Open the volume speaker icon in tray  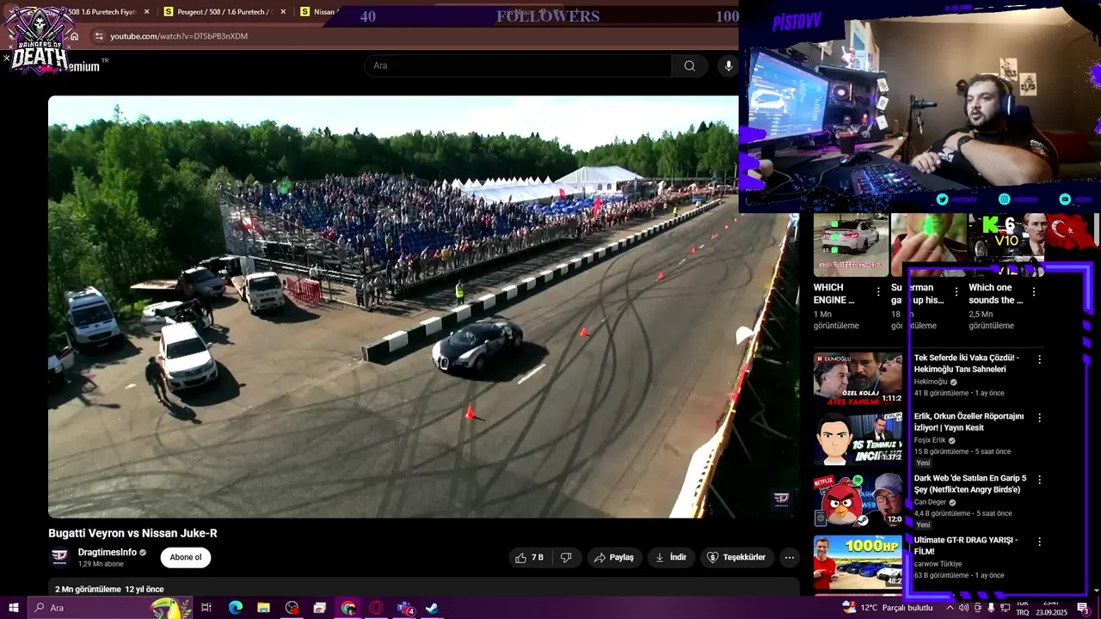[963, 608]
